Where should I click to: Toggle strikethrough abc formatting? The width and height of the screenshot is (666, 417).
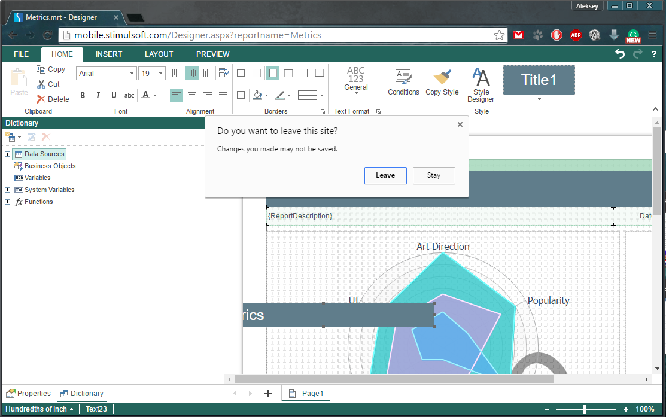click(129, 95)
